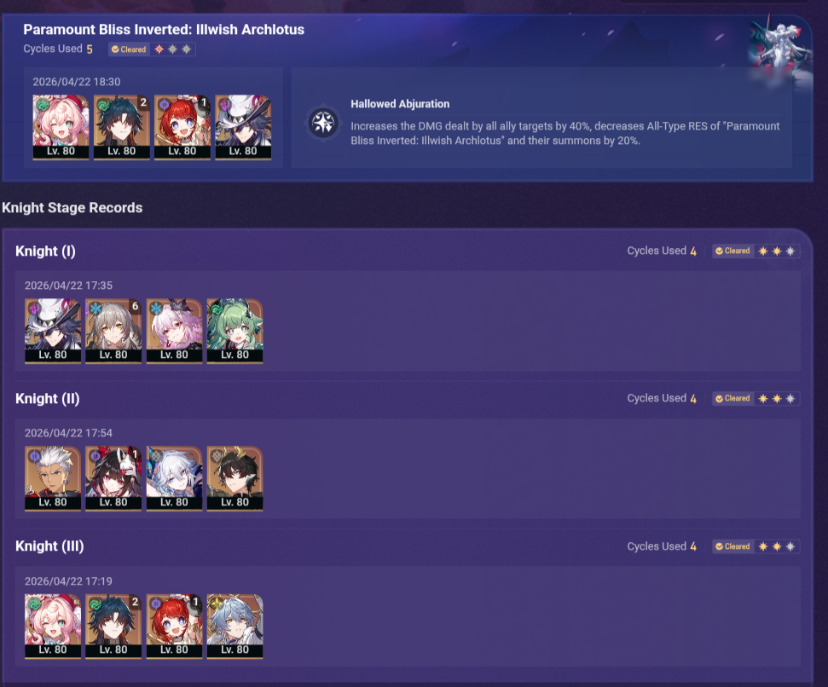Click the Knight Stage Records heading

[72, 207]
